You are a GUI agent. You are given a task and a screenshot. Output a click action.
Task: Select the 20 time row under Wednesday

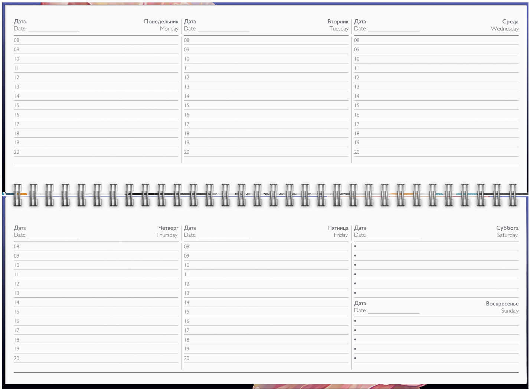click(x=436, y=152)
